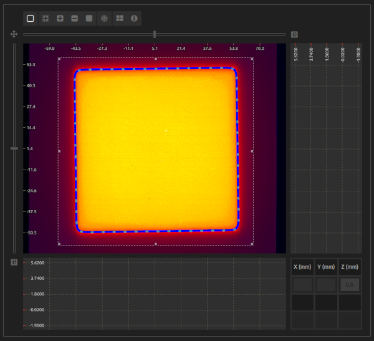Click the 5.1 label on horizontal axis

(155, 49)
